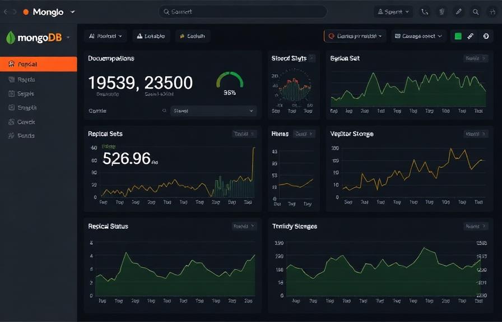Switch to the Monthly view on Replica Sets panel

coord(244,134)
